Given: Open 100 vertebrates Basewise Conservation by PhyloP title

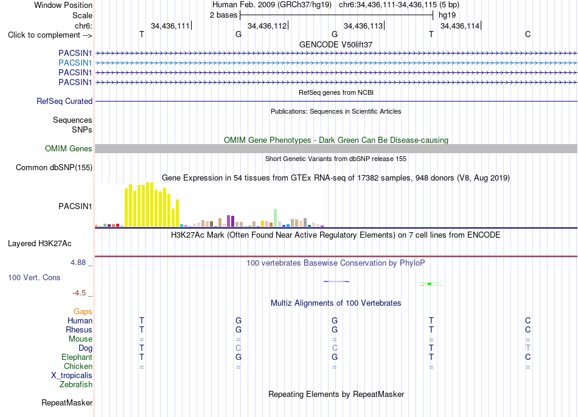Looking at the screenshot, I should click(x=336, y=263).
